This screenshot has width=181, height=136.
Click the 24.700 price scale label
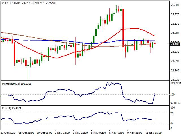pos(175,33)
